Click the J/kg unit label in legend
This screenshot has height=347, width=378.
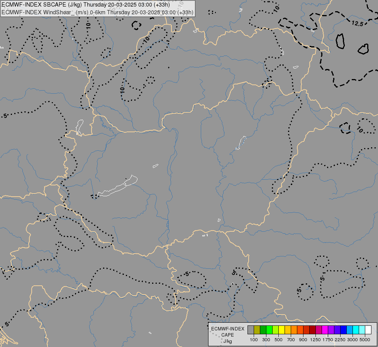click(227, 341)
